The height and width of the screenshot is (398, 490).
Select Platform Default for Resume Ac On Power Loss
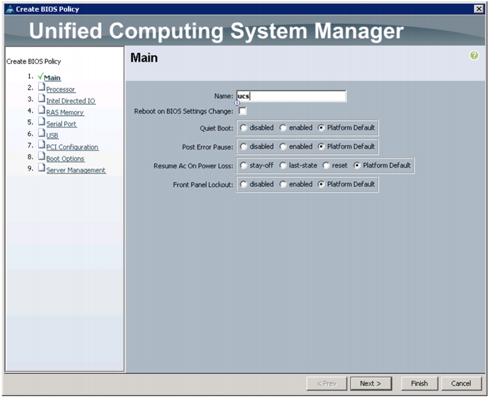[357, 165]
